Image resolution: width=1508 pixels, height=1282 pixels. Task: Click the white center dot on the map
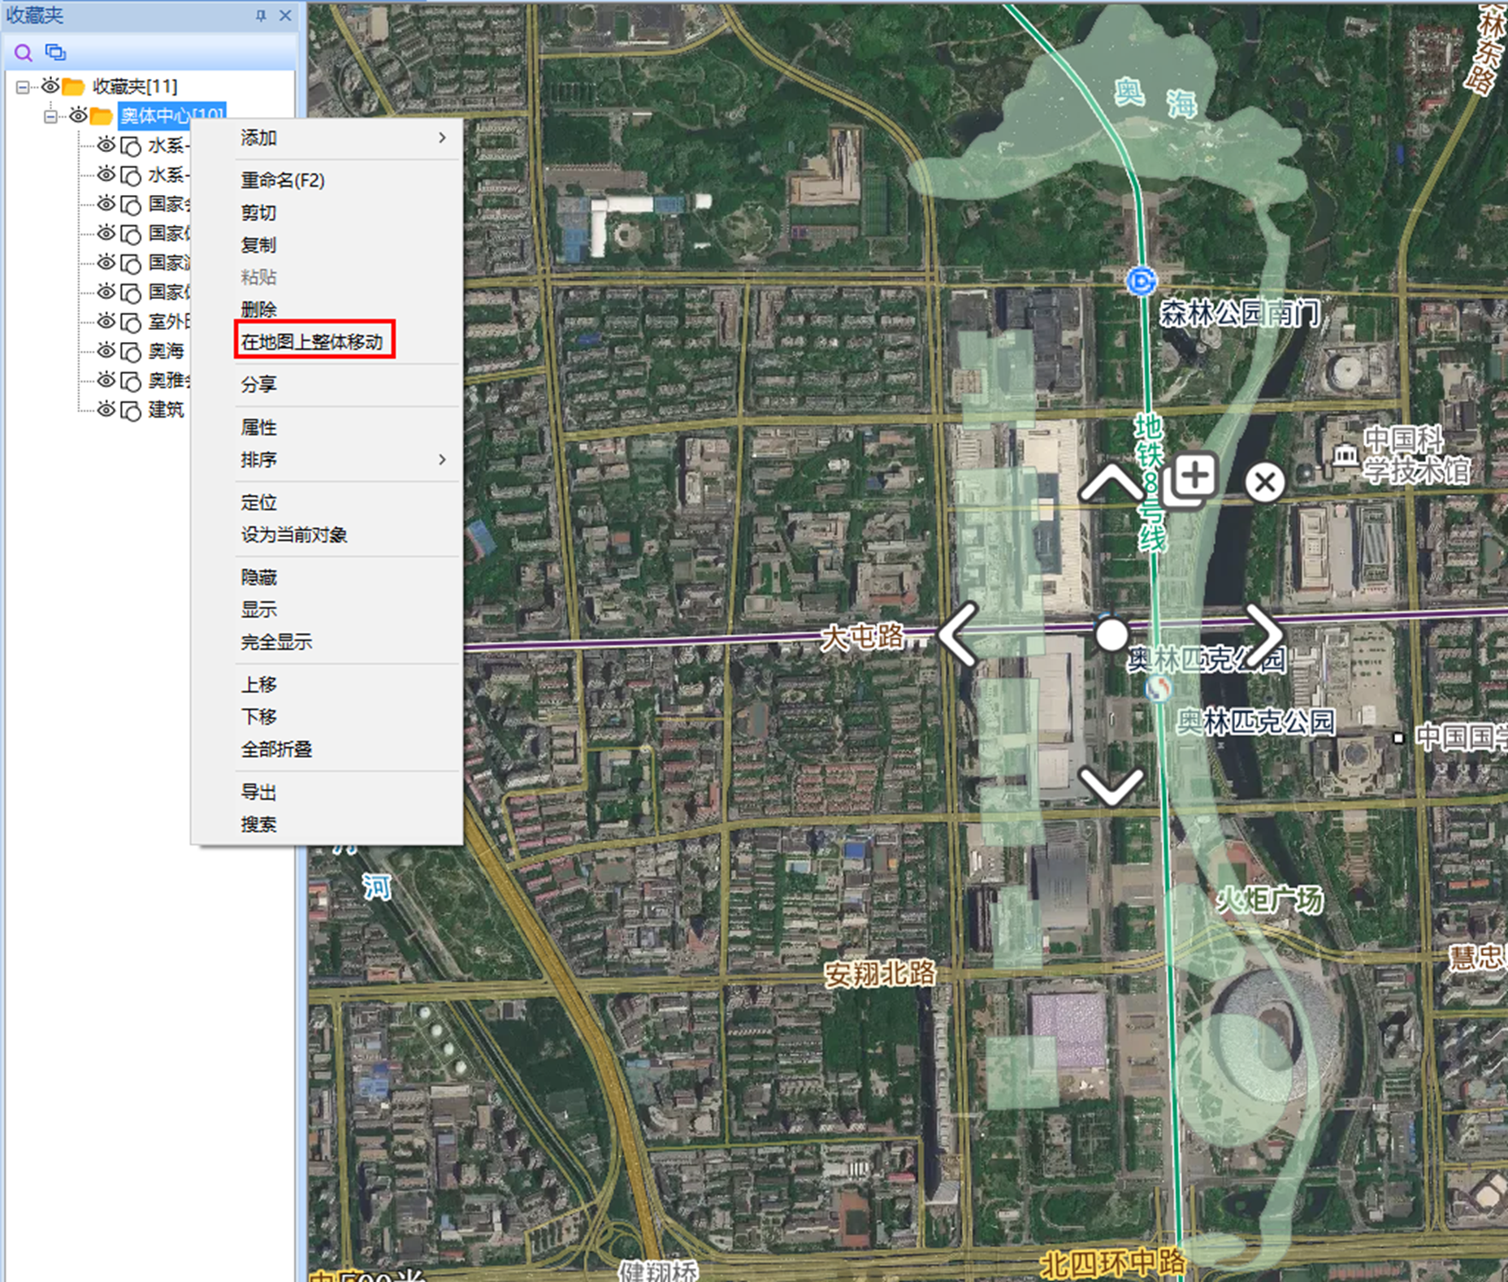[1111, 635]
